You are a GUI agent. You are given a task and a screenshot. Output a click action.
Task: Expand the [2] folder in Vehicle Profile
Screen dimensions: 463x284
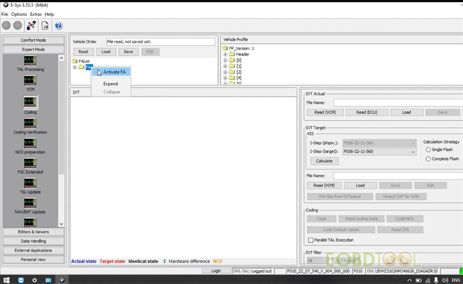coord(225,72)
